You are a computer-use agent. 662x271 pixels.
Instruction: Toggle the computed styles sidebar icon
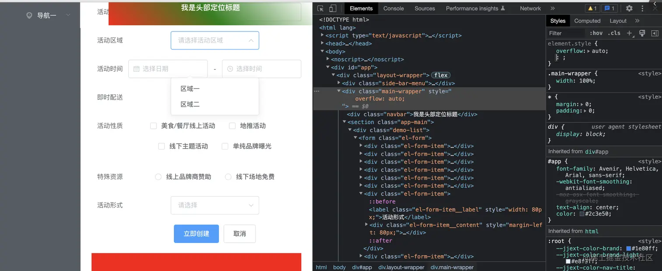click(x=655, y=33)
